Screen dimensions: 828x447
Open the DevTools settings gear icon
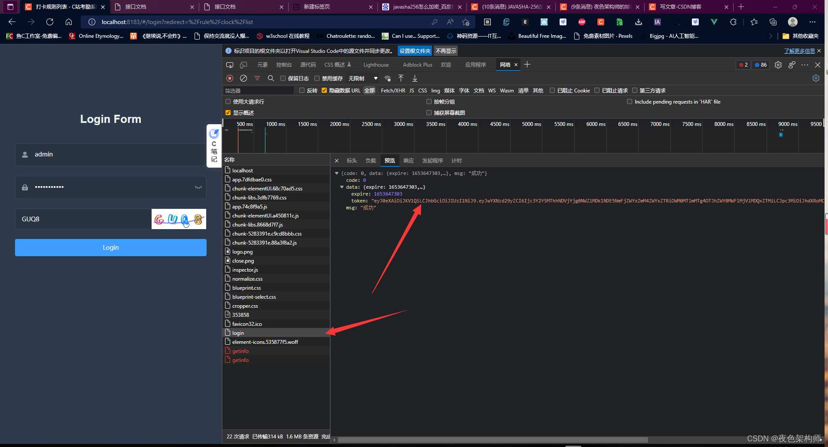778,65
